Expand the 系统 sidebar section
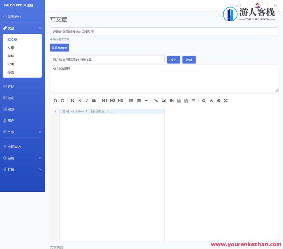Viewport: 283px width, 249px height. [11, 158]
